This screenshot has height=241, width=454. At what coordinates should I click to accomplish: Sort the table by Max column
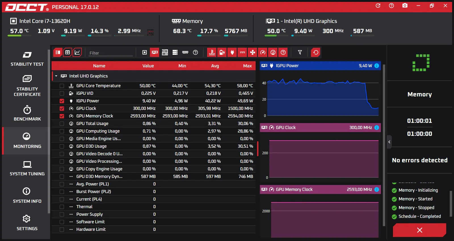coord(247,66)
